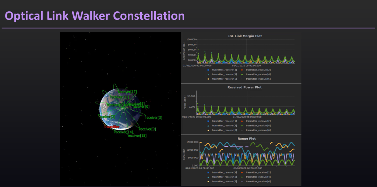The image size is (377, 187).
Task: Click the ISL Link Margin Plot title
Action: click(x=241, y=36)
